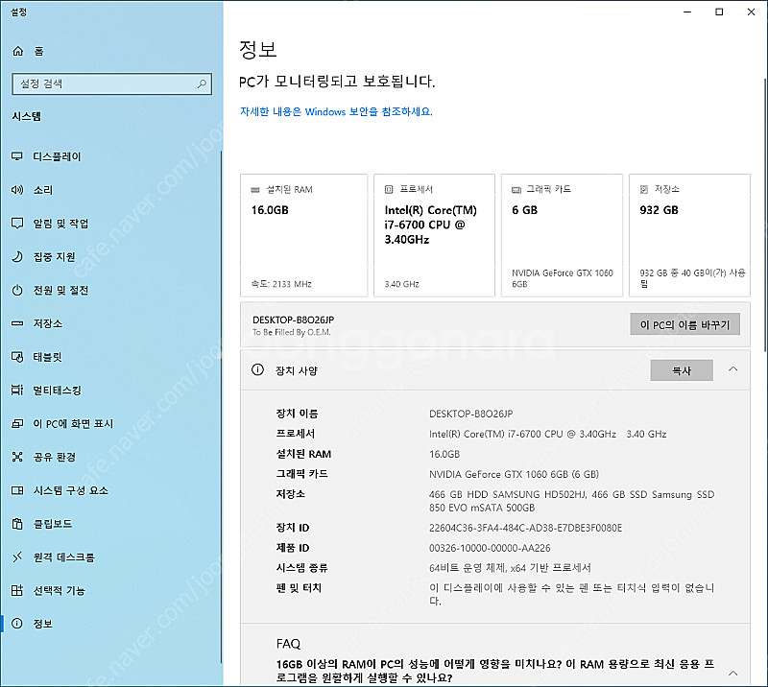768x687 pixels.
Task: Click the Remote Desktop icon
Action: coord(17,557)
